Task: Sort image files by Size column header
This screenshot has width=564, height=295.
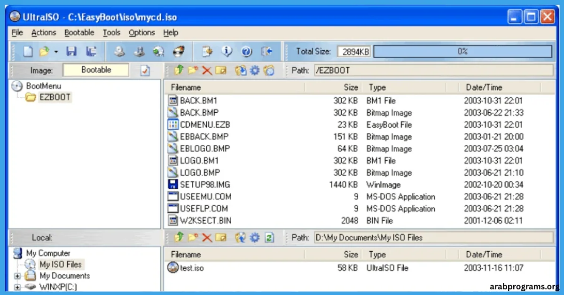Action: (x=334, y=87)
